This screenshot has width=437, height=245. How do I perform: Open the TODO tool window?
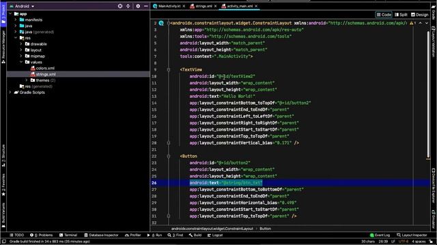point(16,235)
